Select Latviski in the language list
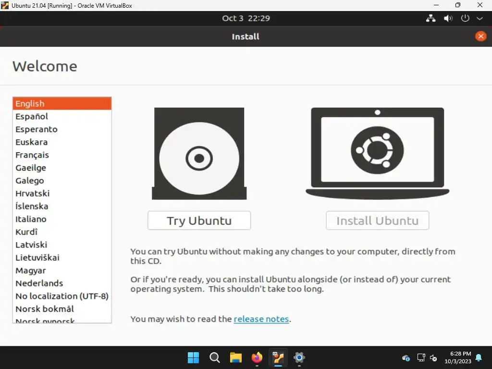Image resolution: width=492 pixels, height=369 pixels. (x=62, y=245)
